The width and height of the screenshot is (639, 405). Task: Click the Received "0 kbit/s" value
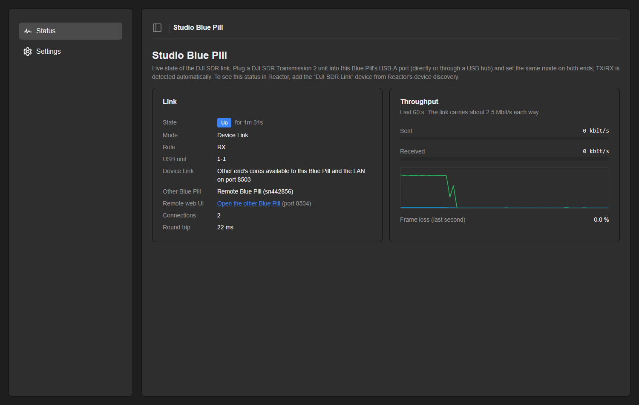click(x=596, y=151)
